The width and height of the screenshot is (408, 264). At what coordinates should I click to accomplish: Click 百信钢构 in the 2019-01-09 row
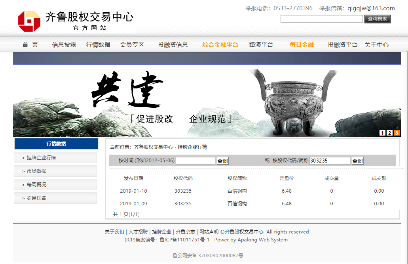(x=237, y=203)
